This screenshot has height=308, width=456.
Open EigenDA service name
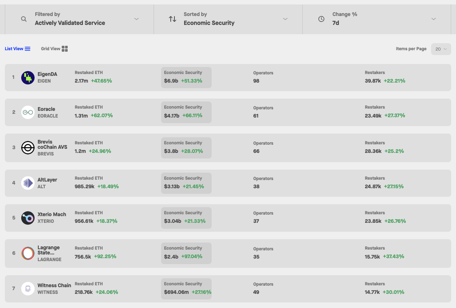47,74
